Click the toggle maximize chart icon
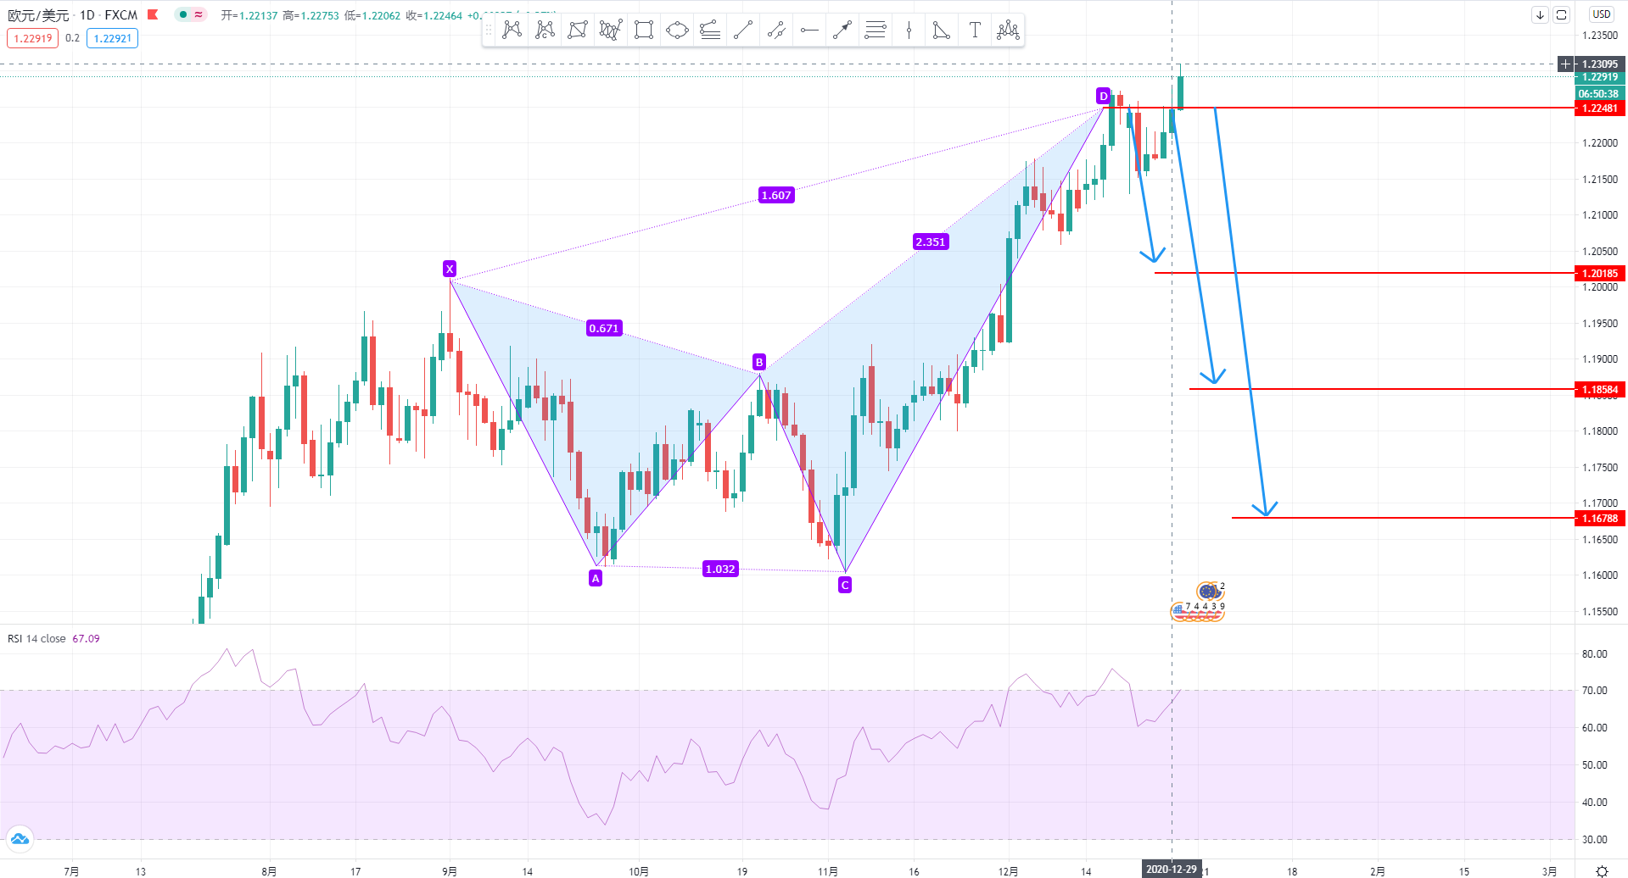 tap(1561, 14)
